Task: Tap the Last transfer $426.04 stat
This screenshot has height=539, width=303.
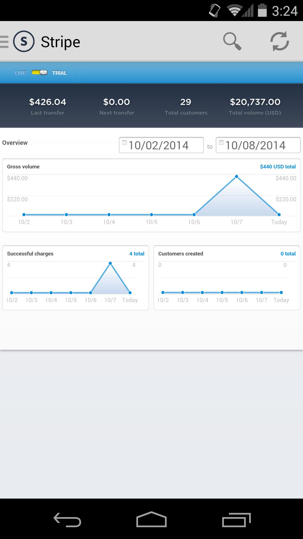Action: coord(48,106)
